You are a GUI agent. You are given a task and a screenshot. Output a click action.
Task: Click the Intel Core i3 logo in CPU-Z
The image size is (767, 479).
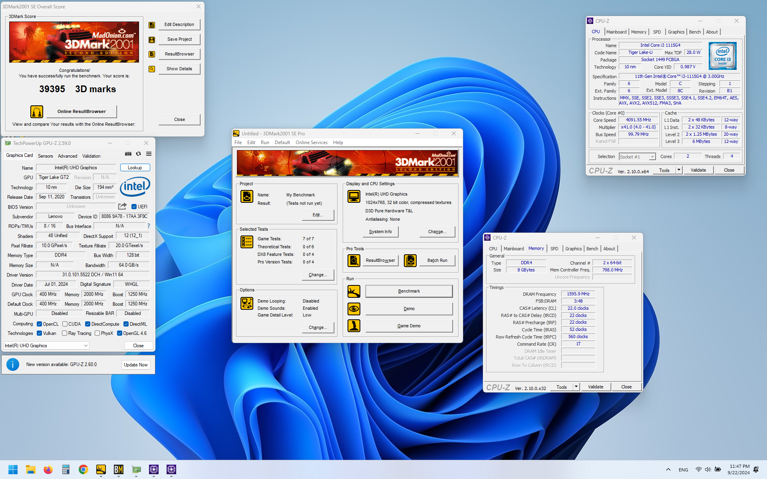722,56
